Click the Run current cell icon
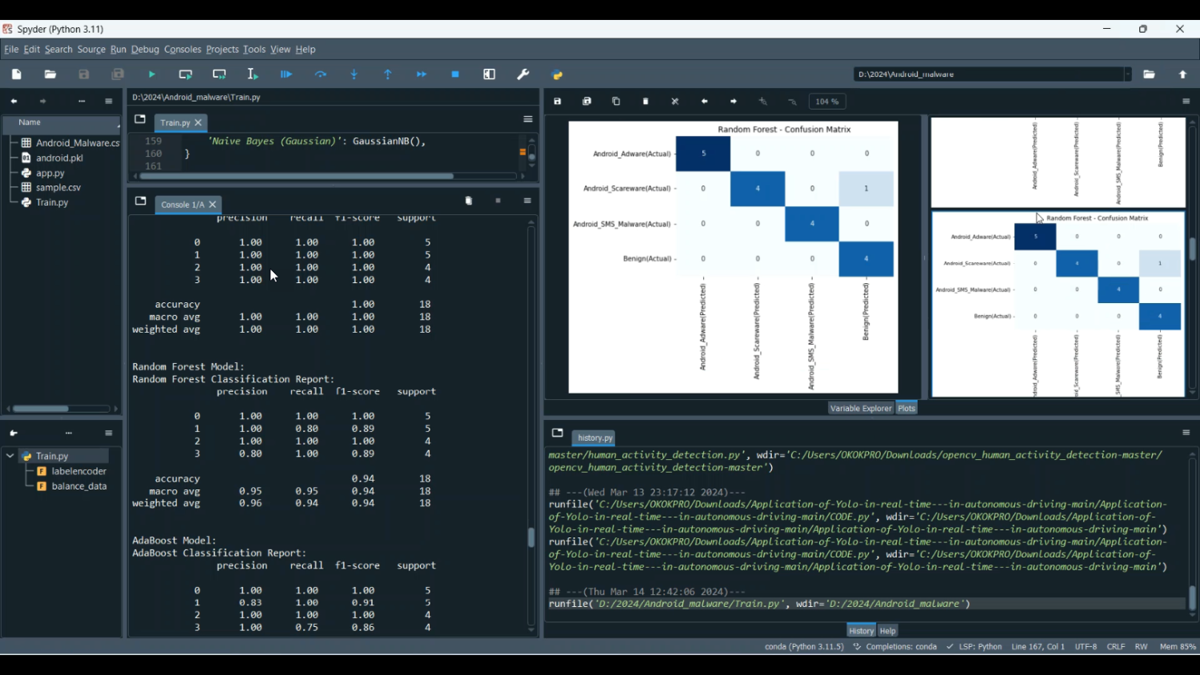 point(186,74)
